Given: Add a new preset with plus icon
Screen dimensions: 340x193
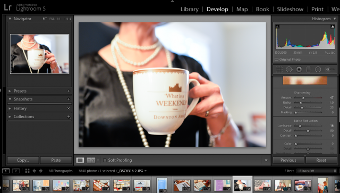Looking at the screenshot, I should click(69, 91).
